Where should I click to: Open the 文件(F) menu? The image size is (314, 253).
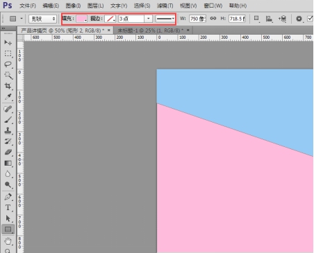(x=28, y=6)
